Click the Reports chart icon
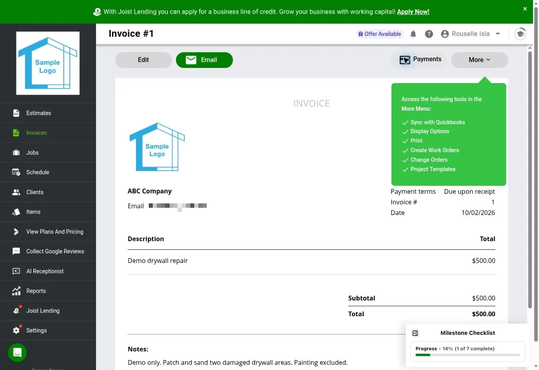539x370 pixels. point(16,291)
